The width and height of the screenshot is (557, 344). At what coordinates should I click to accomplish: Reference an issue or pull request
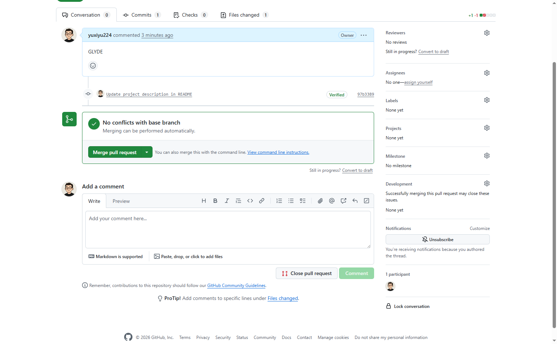343,201
